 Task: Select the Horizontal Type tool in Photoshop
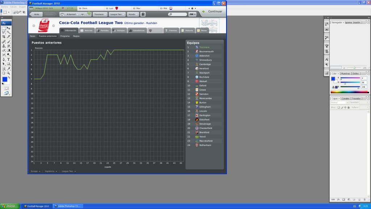pos(9,60)
